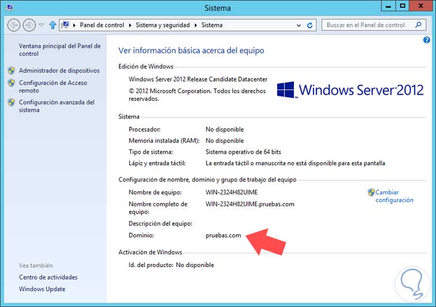Close the Sistema window

[x=420, y=6]
